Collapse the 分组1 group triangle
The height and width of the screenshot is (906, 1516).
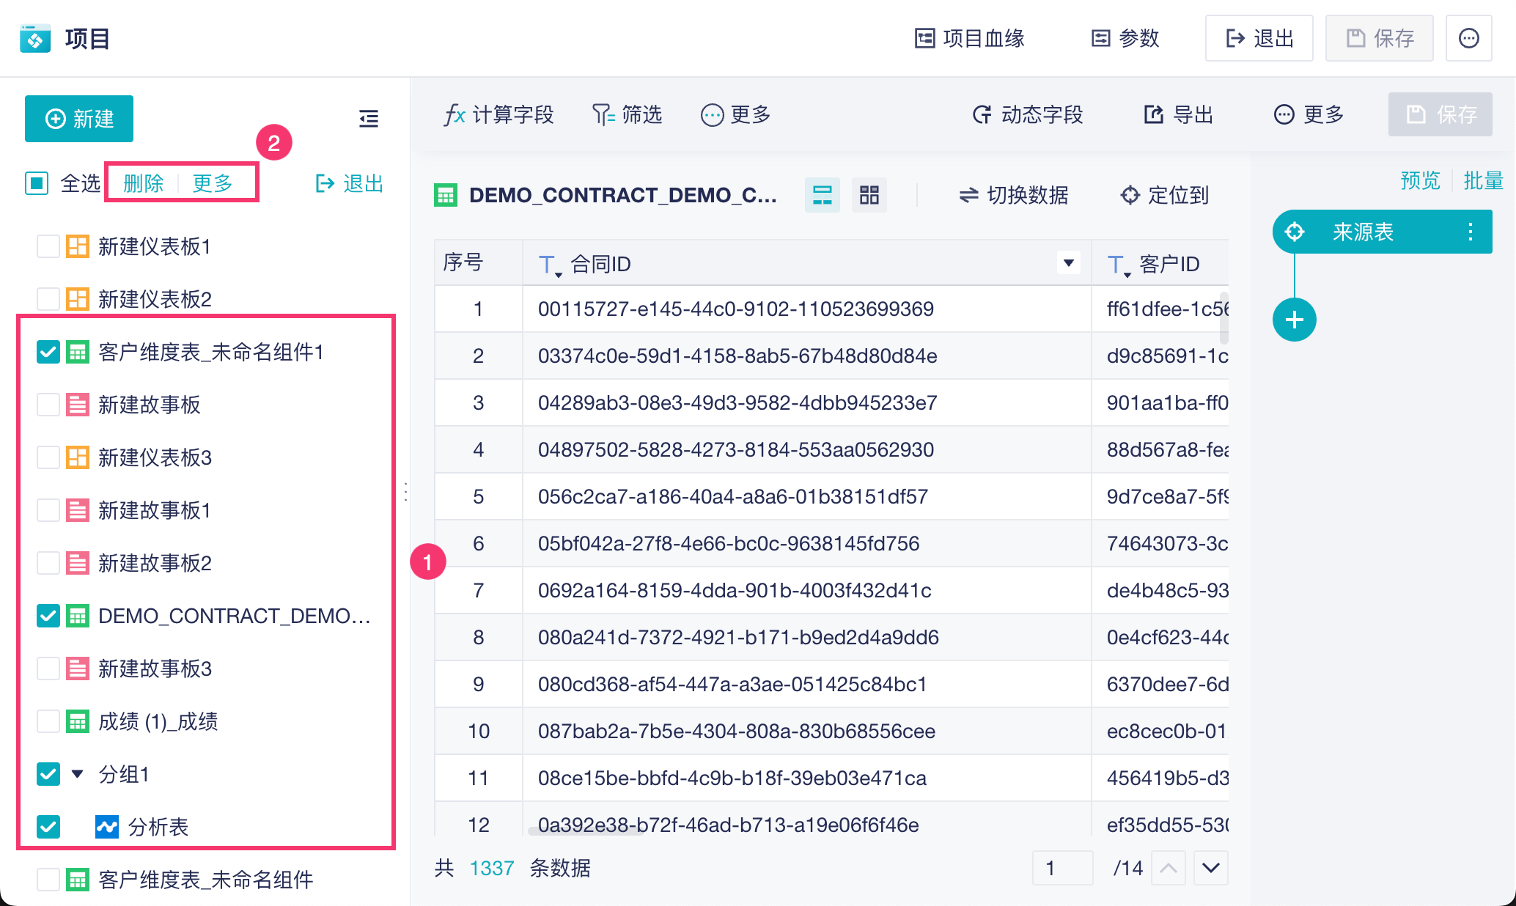pos(77,774)
